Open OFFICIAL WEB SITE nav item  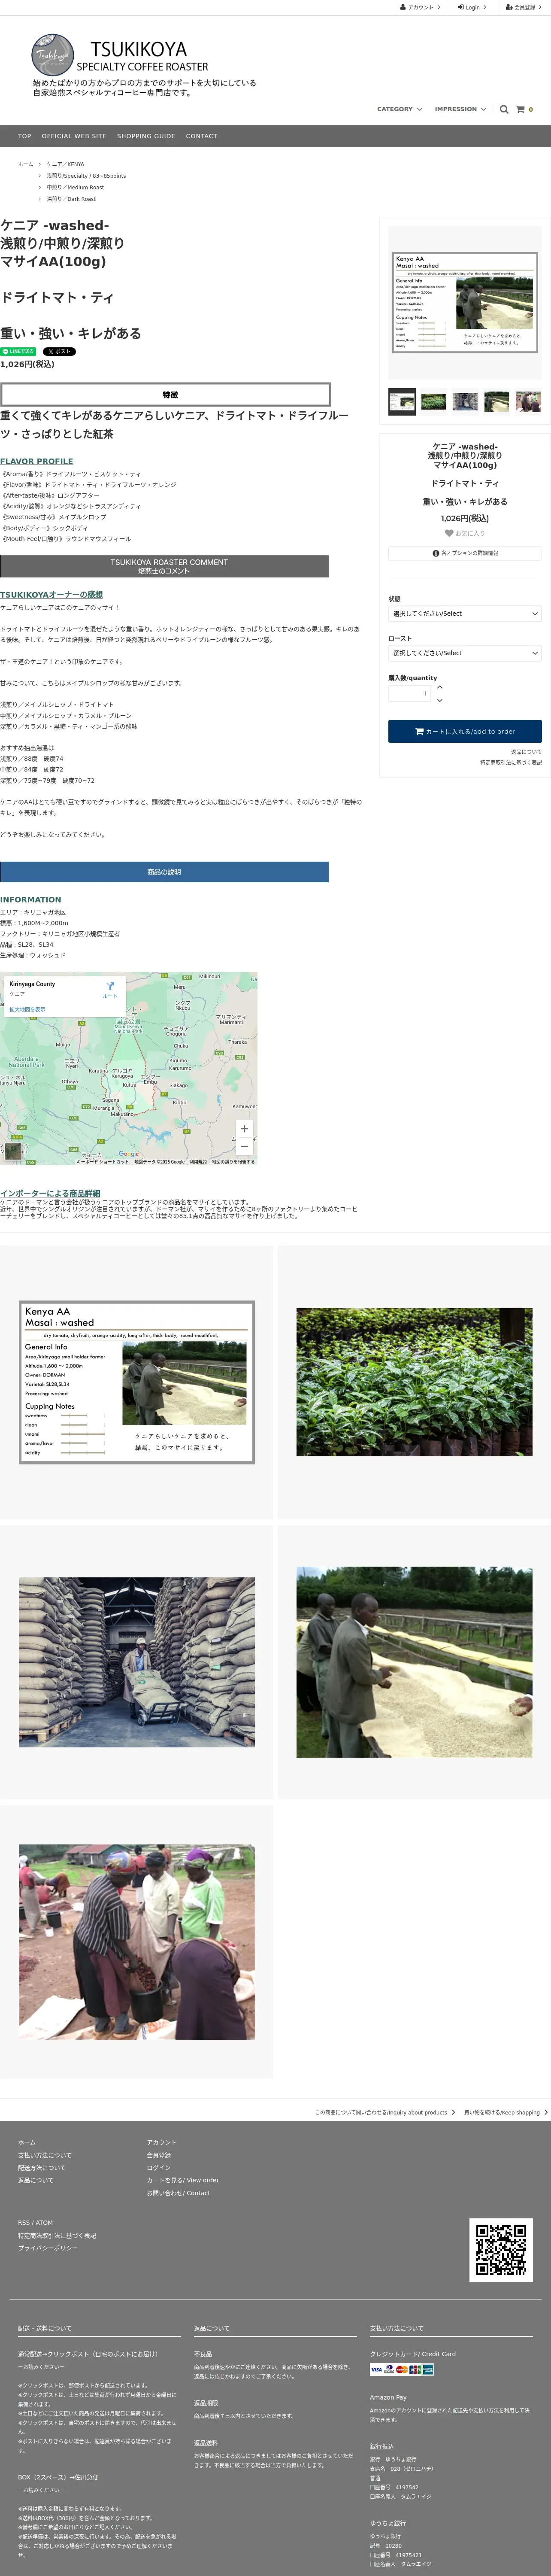74,136
